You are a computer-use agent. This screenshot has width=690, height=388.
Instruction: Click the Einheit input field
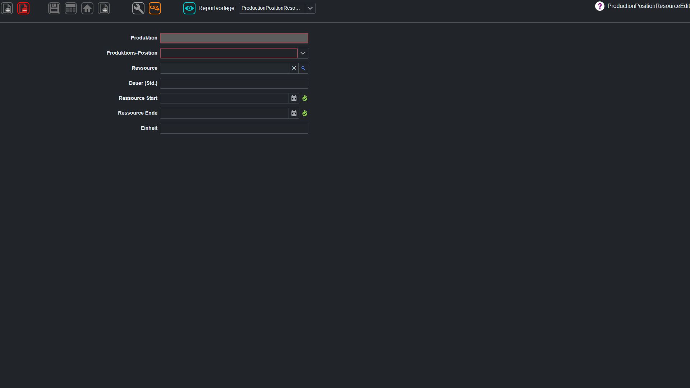tap(234, 128)
